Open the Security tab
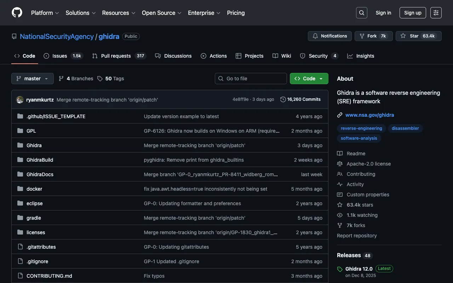The height and width of the screenshot is (283, 453). 318,56
